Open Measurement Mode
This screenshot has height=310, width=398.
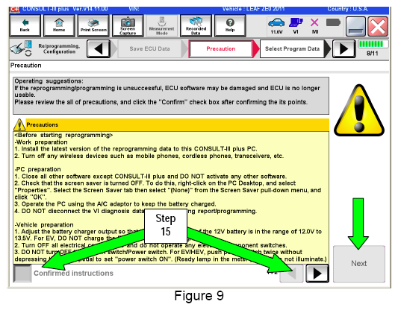click(x=162, y=25)
